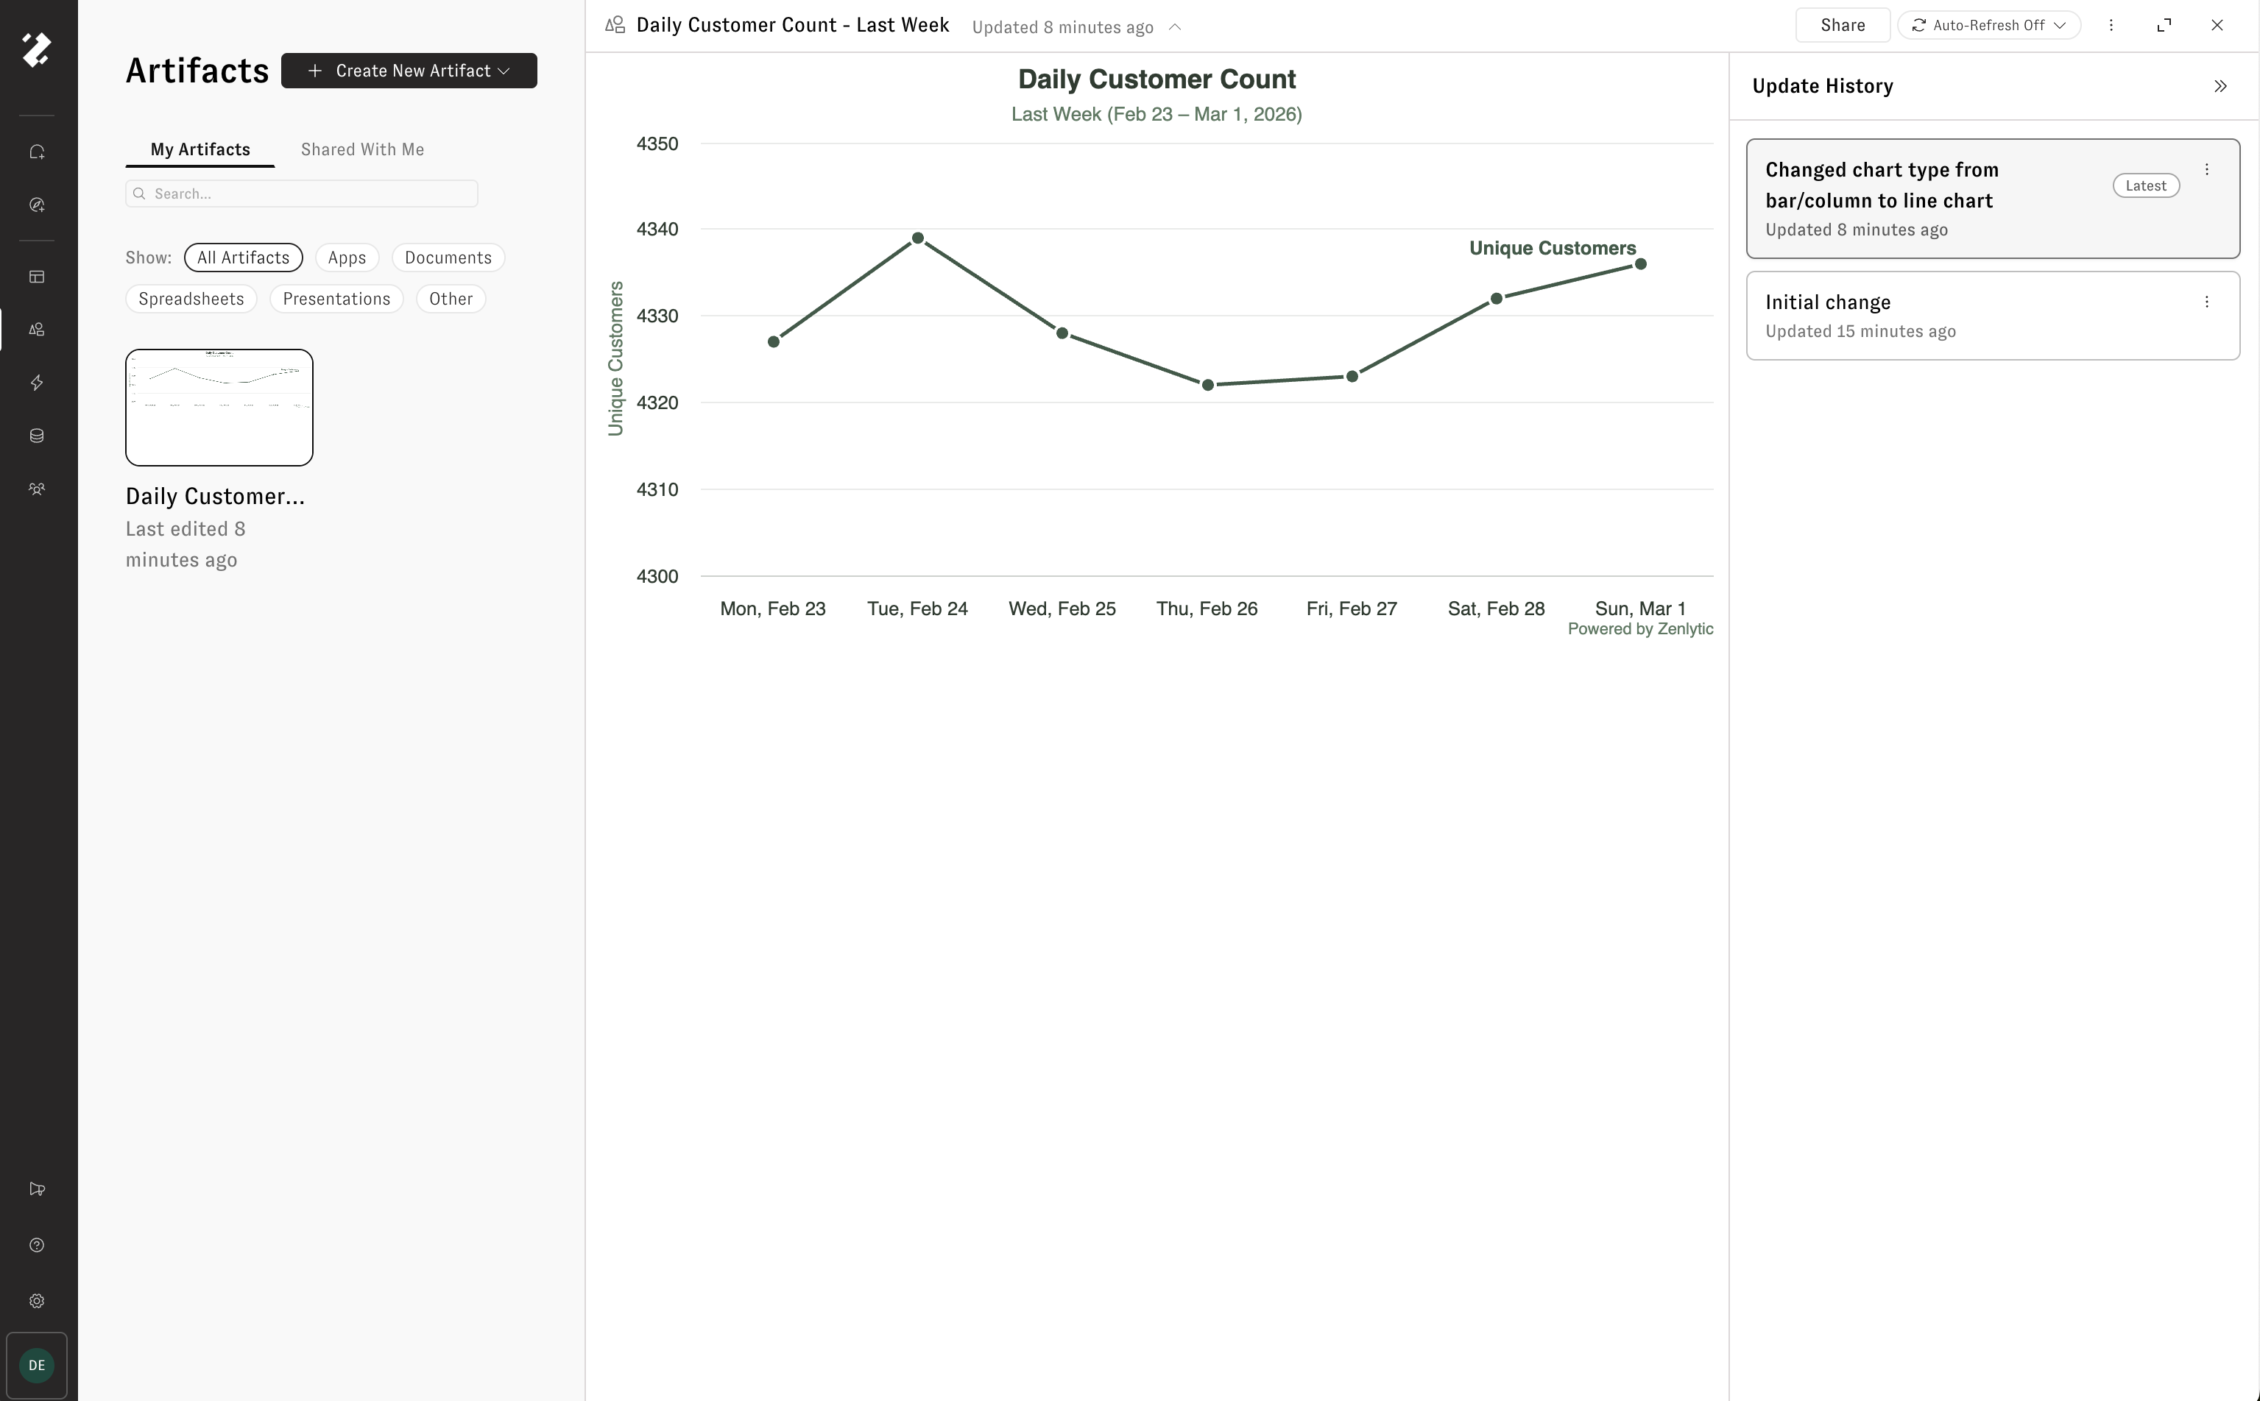Open the dashboards layout icon in sidebar
Viewport: 2260px width, 1401px height.
pos(37,276)
